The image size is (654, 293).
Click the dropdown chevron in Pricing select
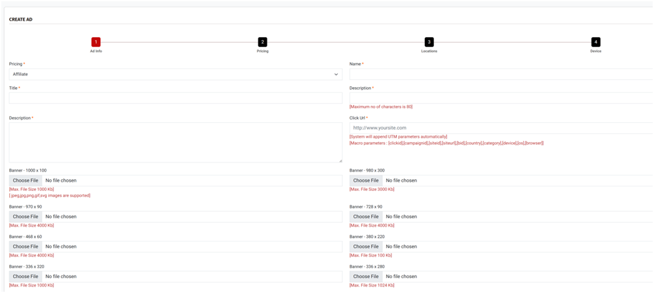click(336, 75)
